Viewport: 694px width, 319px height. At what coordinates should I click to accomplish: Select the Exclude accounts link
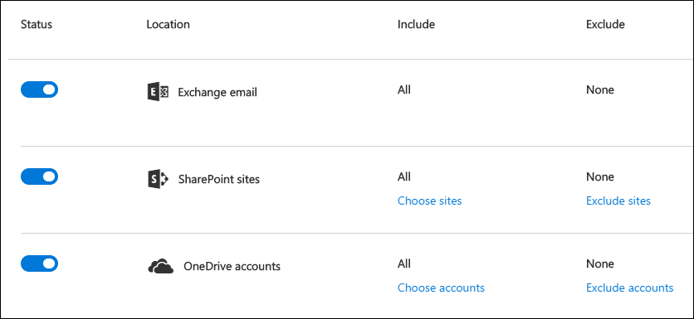[x=630, y=288]
